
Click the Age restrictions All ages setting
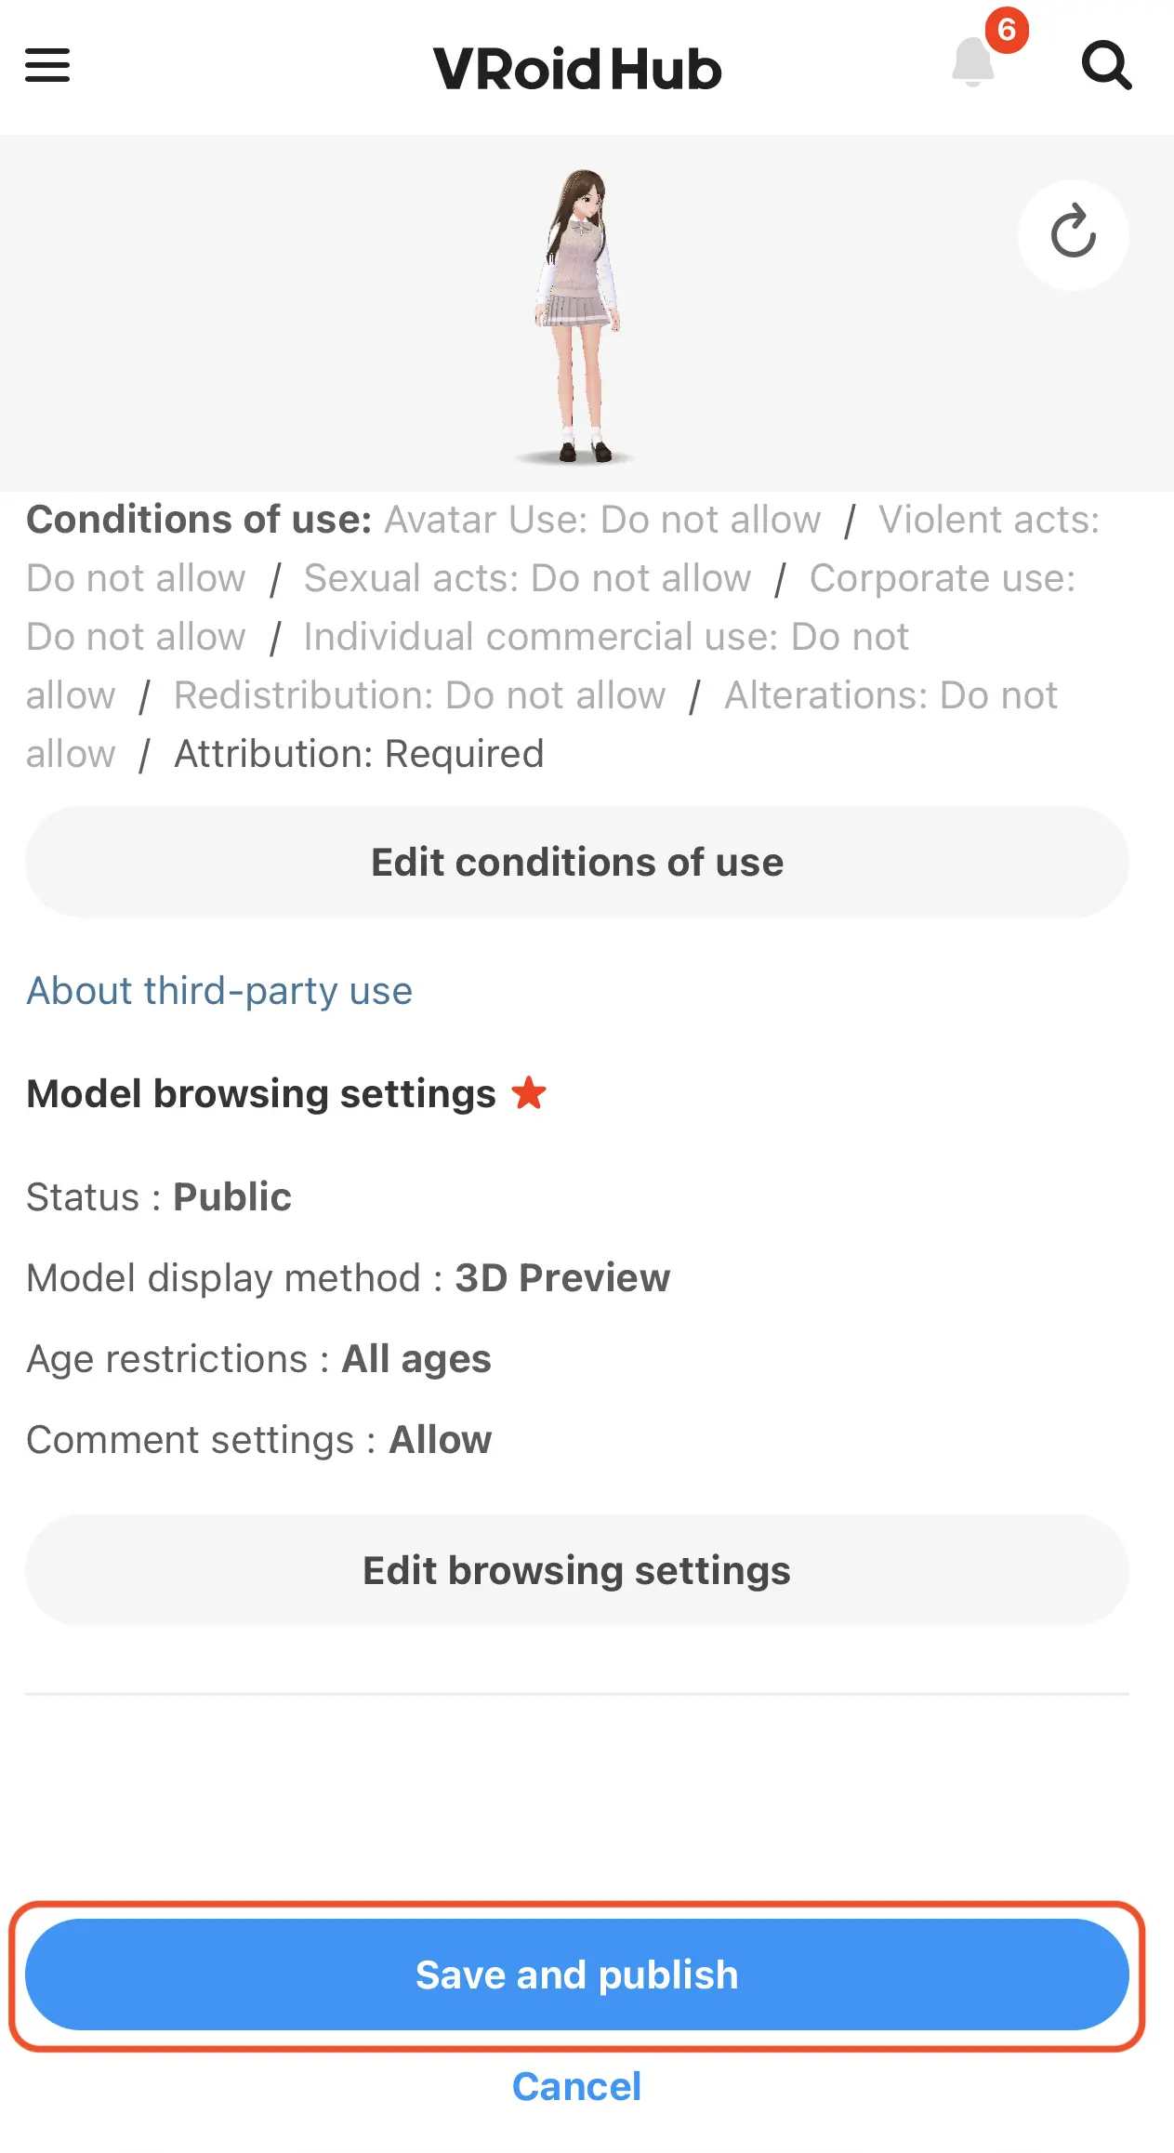point(258,1358)
